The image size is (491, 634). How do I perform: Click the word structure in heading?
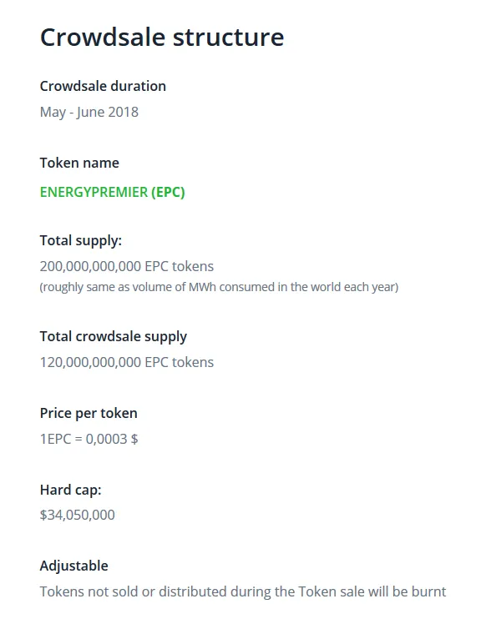point(229,38)
